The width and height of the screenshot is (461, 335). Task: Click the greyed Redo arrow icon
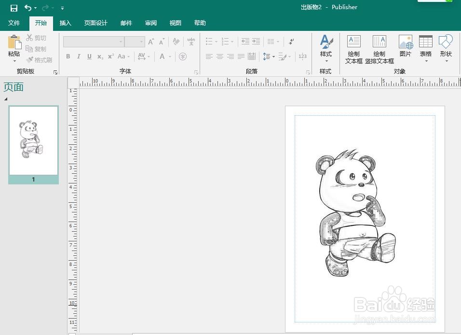pyautogui.click(x=45, y=8)
